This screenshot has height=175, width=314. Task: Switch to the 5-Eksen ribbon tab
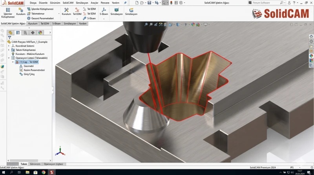56,23
